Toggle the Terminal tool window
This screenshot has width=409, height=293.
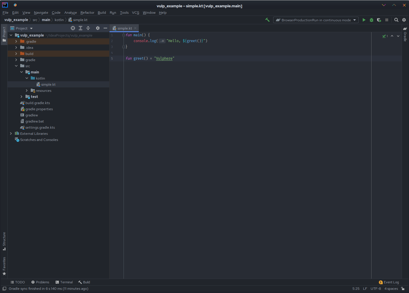coord(64,282)
